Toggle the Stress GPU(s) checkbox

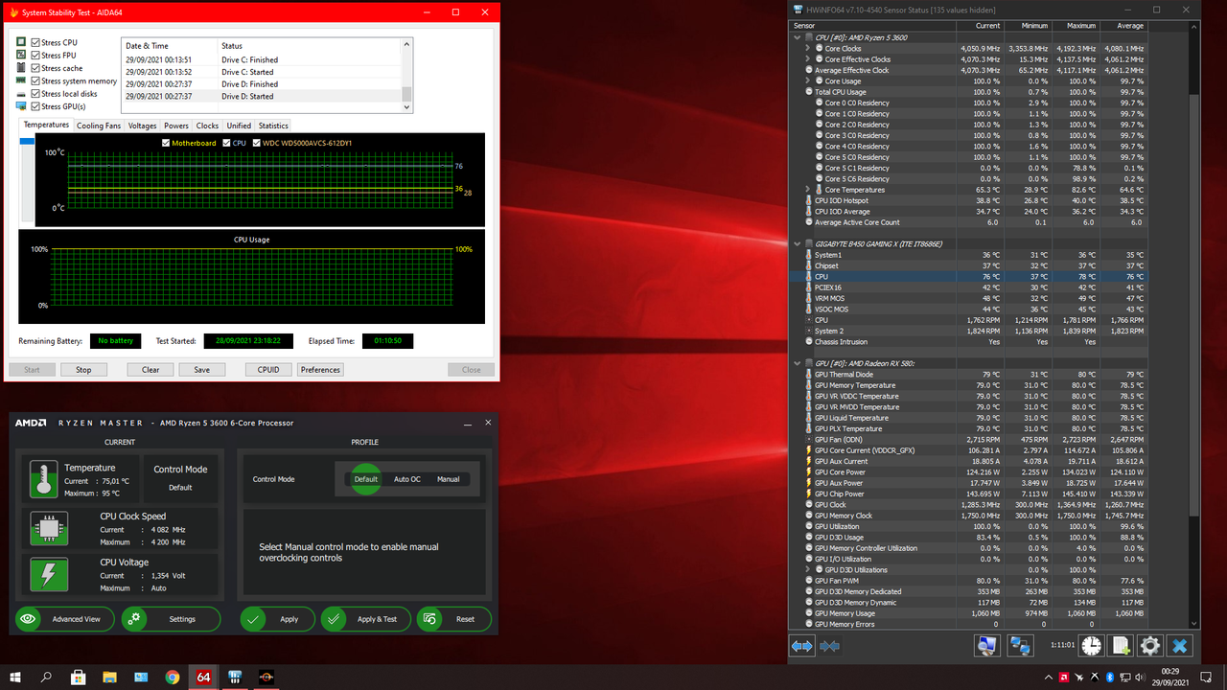[x=35, y=106]
